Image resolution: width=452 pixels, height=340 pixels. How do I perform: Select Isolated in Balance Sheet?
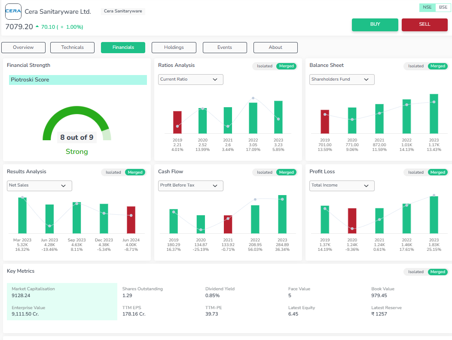[415, 66]
